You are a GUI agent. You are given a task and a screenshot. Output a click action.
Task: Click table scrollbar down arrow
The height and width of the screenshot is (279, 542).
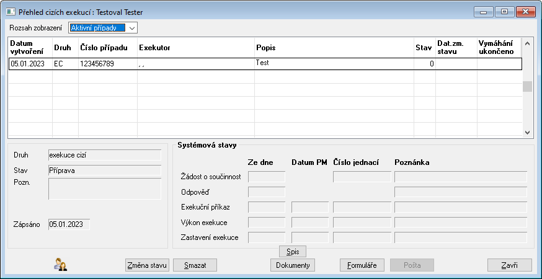click(527, 132)
